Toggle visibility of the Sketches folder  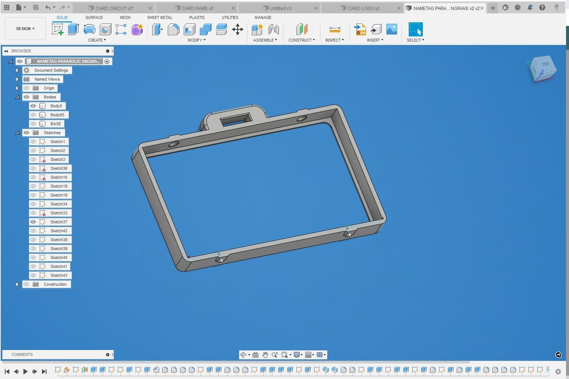point(26,133)
